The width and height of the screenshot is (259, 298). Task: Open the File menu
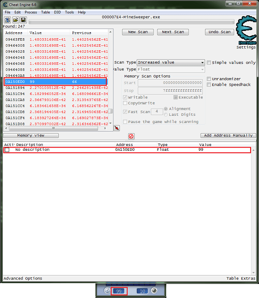click(8, 12)
